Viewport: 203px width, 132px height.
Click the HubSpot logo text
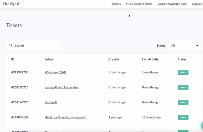[11, 4]
